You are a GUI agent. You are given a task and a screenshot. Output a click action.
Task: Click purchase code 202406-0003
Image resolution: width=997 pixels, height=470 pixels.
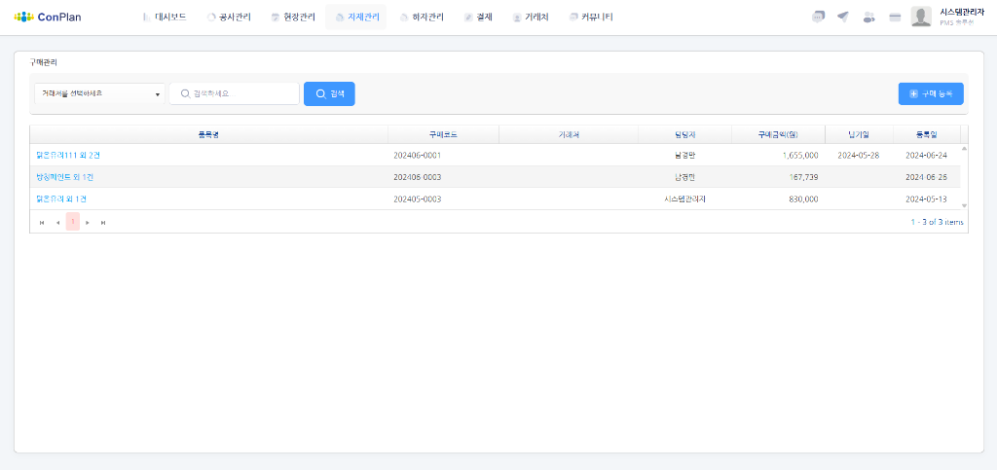tap(417, 176)
